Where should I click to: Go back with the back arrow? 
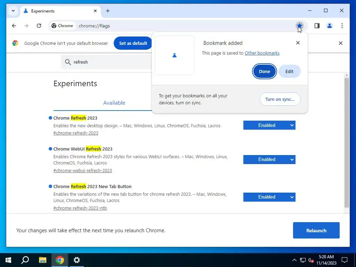(x=14, y=26)
